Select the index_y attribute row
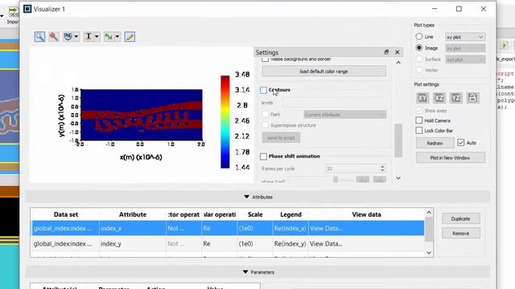The width and height of the screenshot is (515, 289). coord(228,244)
